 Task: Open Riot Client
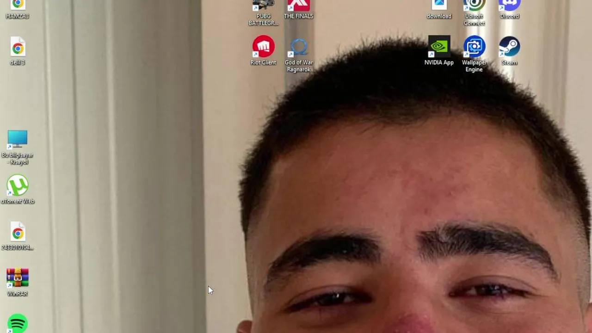click(263, 47)
